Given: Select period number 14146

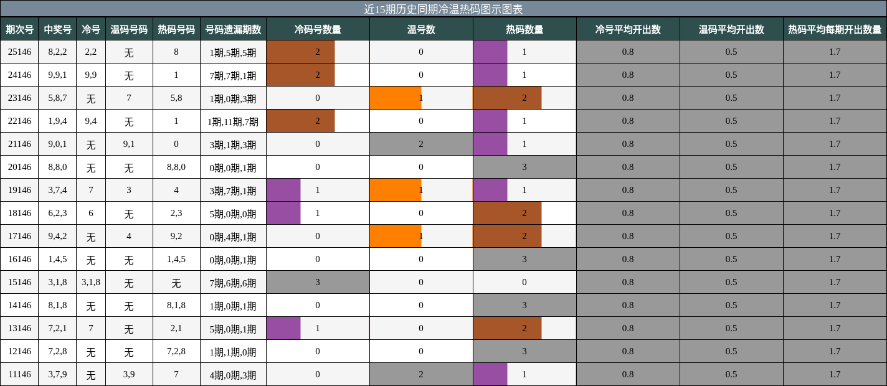Looking at the screenshot, I should [x=19, y=305].
